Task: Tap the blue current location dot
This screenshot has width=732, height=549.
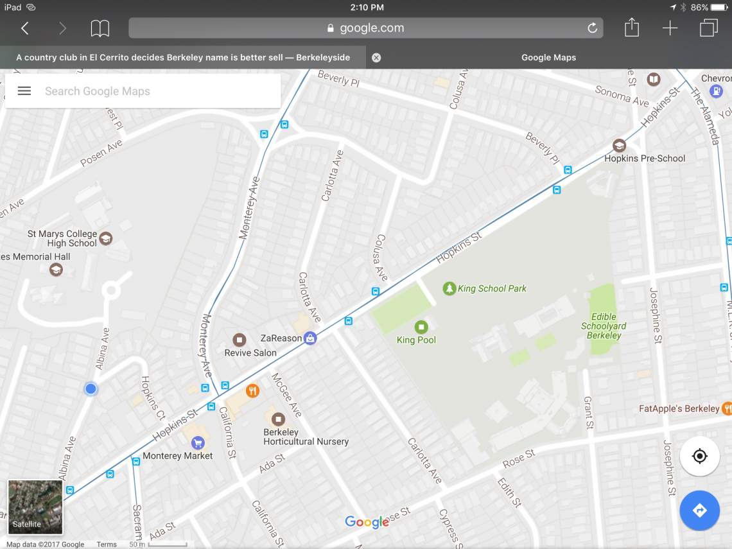Action: pos(91,388)
